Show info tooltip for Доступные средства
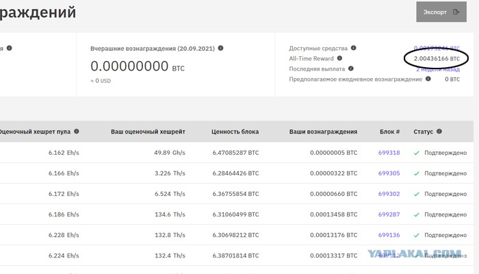Screen dimensions: 479x274 pos(354,48)
